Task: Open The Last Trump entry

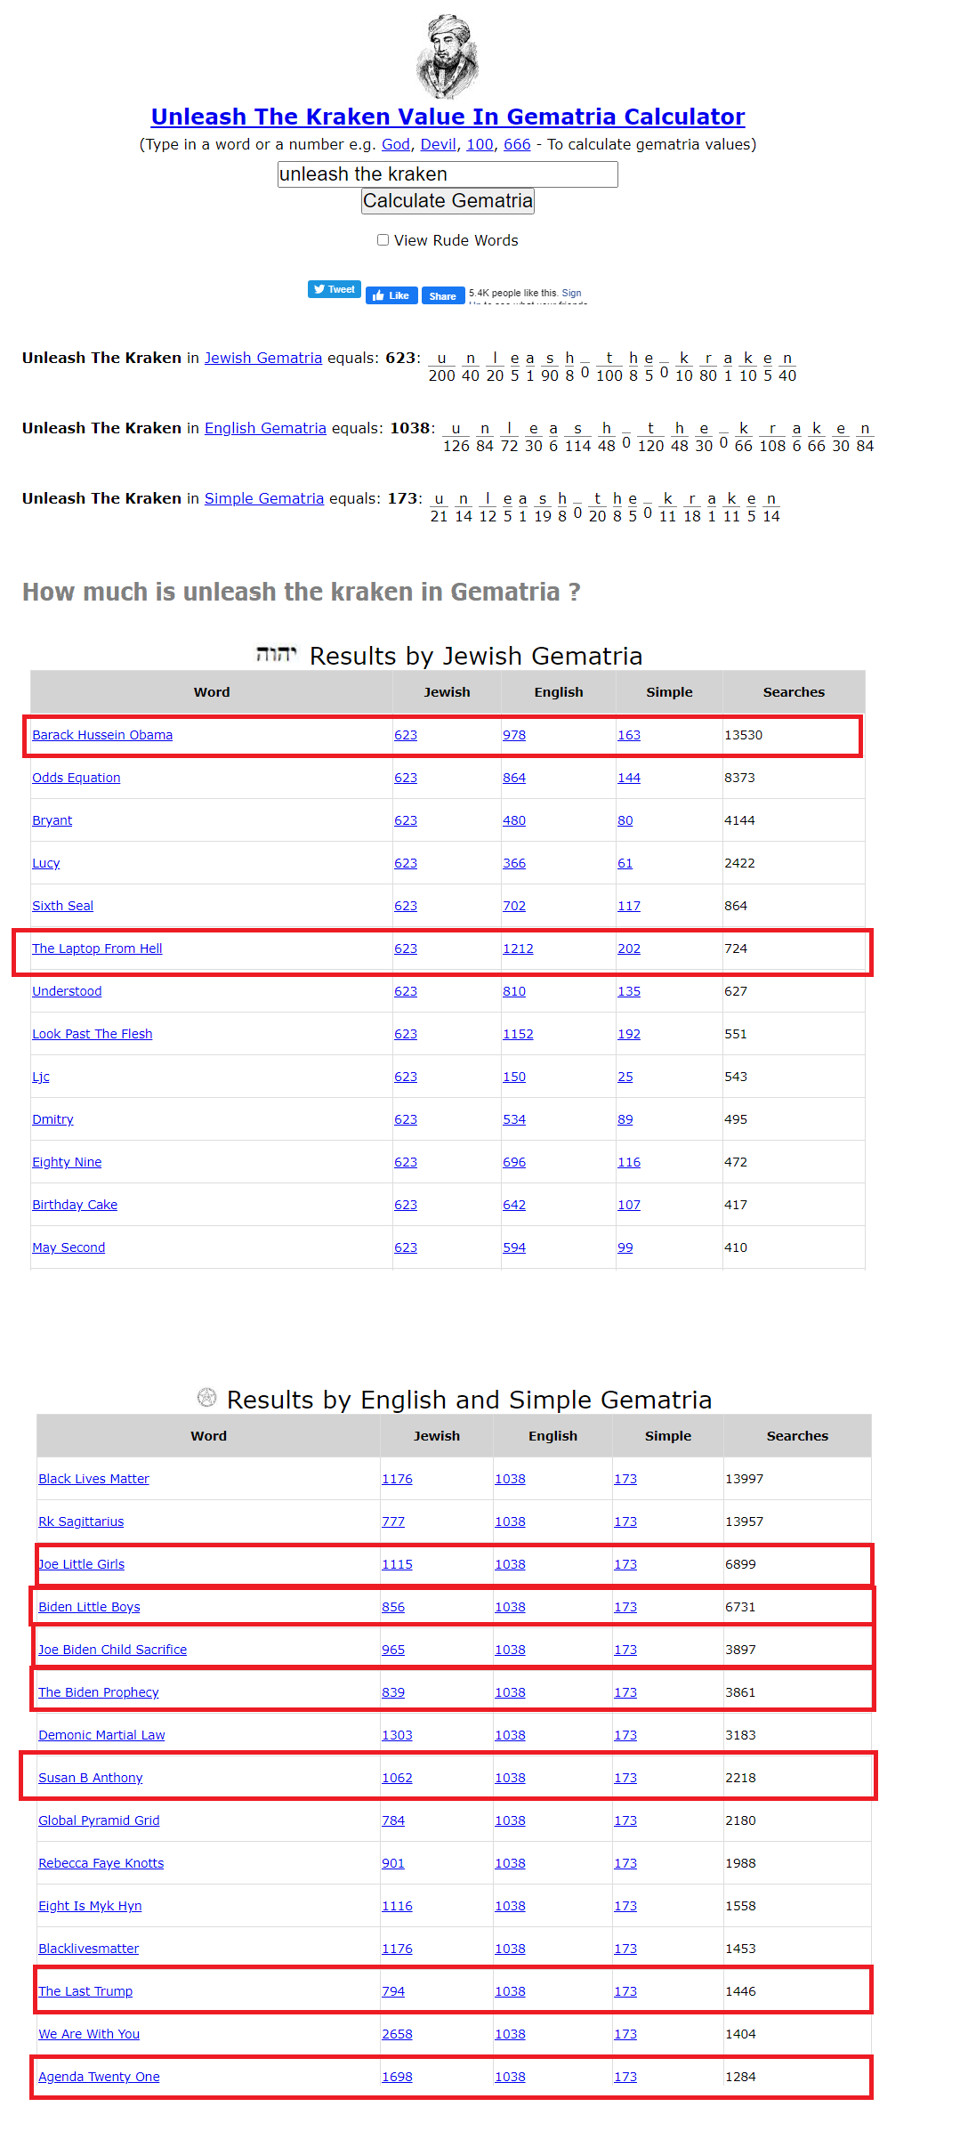Action: 85,1991
